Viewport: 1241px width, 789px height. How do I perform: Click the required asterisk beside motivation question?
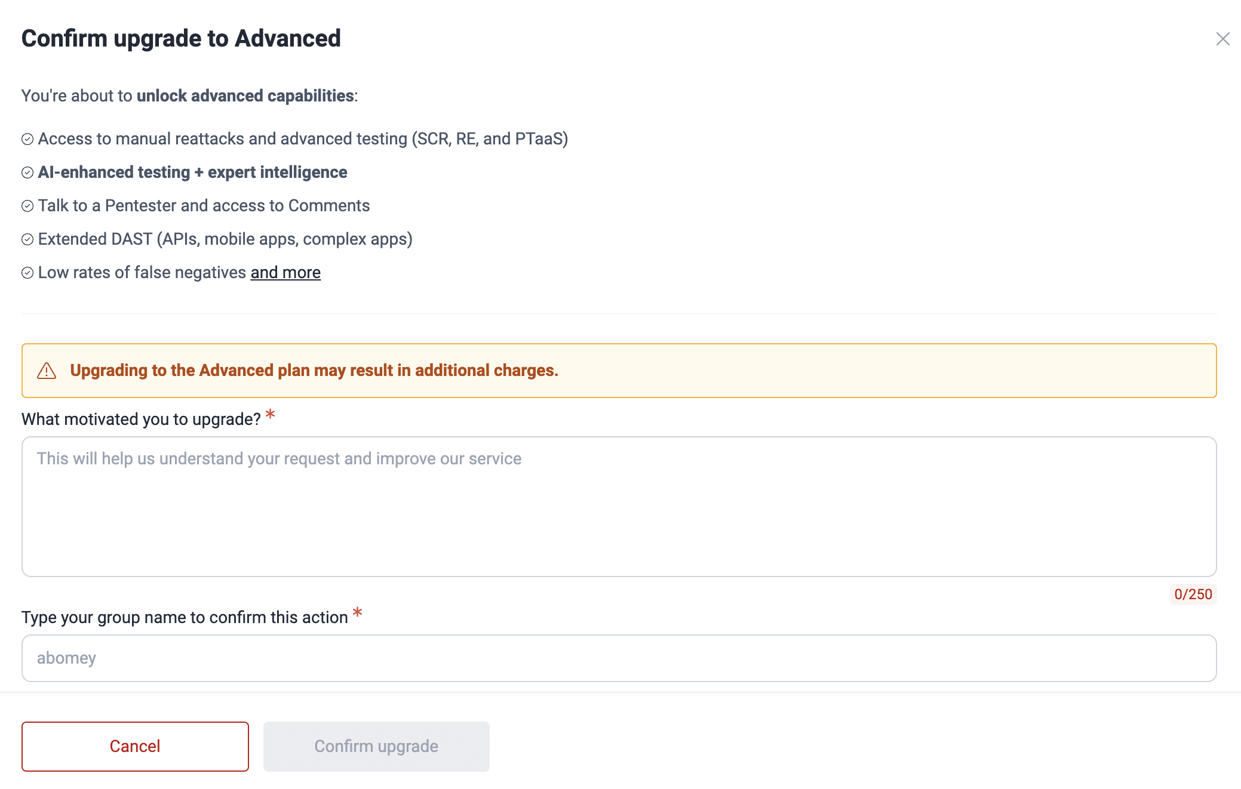pos(270,415)
